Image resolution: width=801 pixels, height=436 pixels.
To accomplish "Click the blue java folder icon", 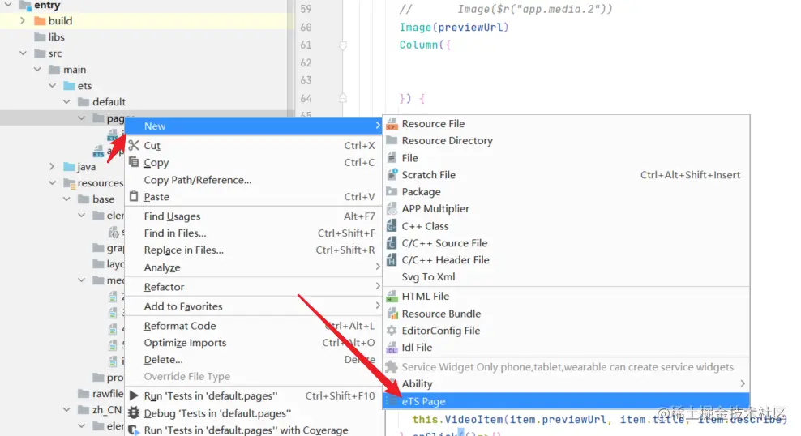I will (69, 166).
